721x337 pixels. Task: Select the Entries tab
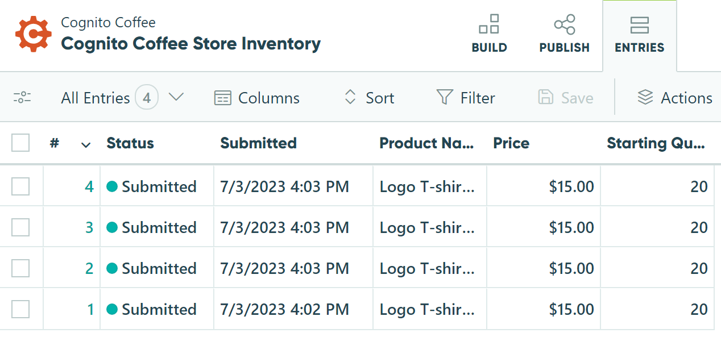coord(640,35)
